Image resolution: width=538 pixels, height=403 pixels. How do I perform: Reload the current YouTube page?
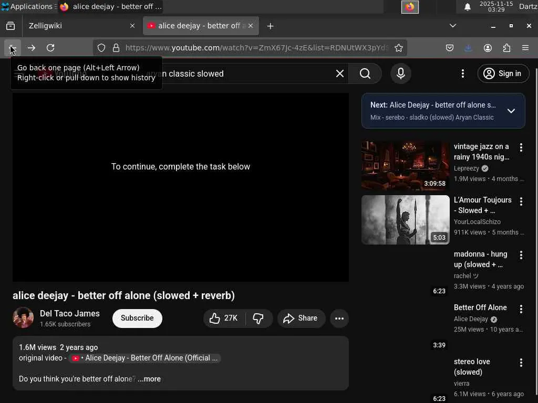50,48
